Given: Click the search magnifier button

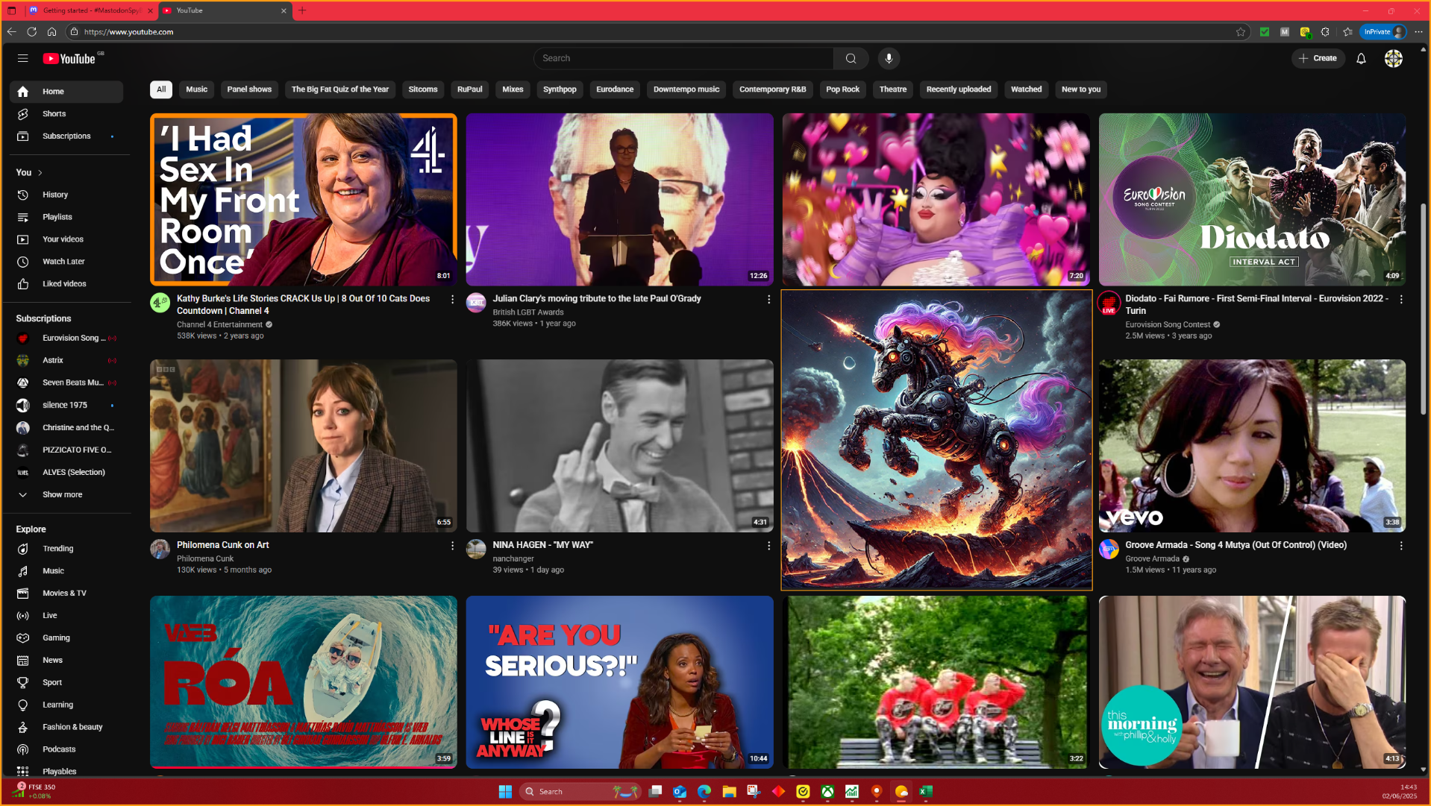Looking at the screenshot, I should click(x=851, y=58).
